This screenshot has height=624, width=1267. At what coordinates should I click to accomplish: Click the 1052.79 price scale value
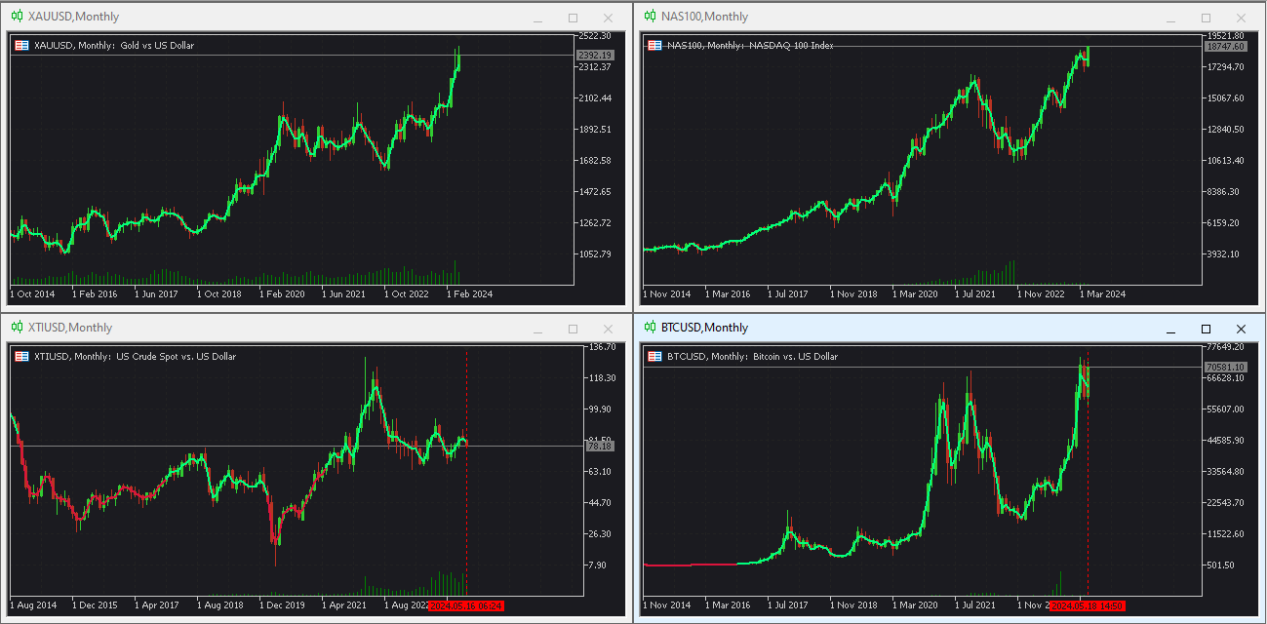tap(595, 253)
